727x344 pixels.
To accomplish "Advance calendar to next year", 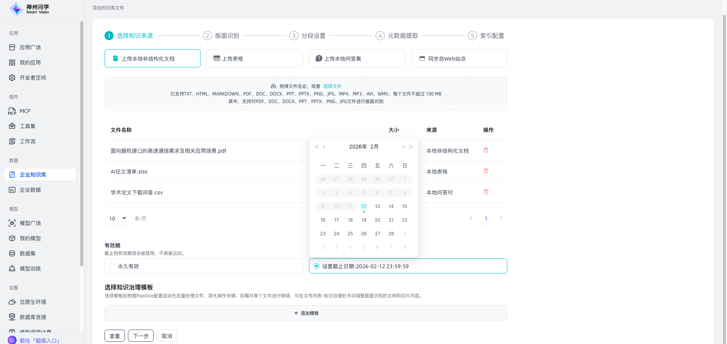I will (x=411, y=147).
